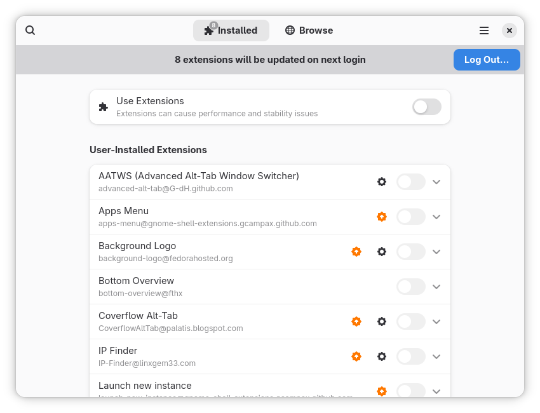
Task: Expand Coverflow Alt-Tab details chevron
Action: click(436, 322)
